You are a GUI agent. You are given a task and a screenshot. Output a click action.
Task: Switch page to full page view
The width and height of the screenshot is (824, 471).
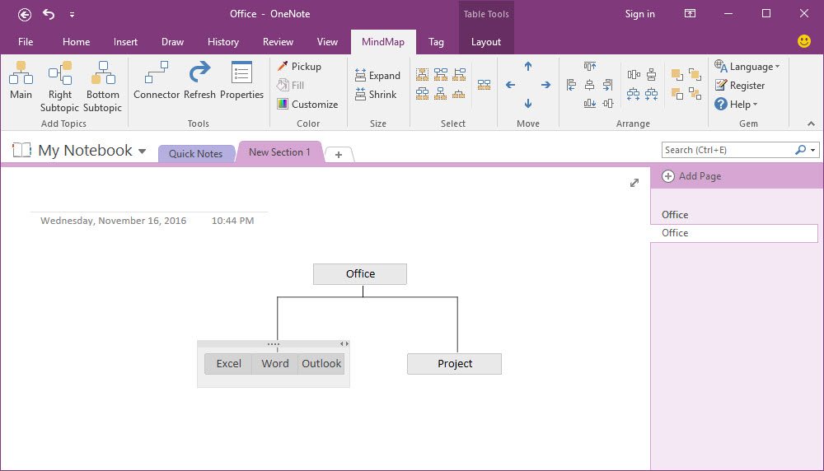click(634, 183)
